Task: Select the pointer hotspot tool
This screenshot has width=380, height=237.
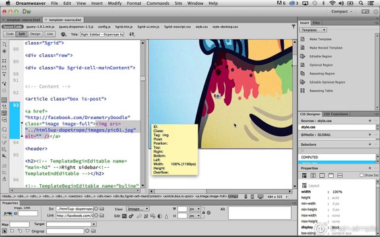Action: (5, 231)
